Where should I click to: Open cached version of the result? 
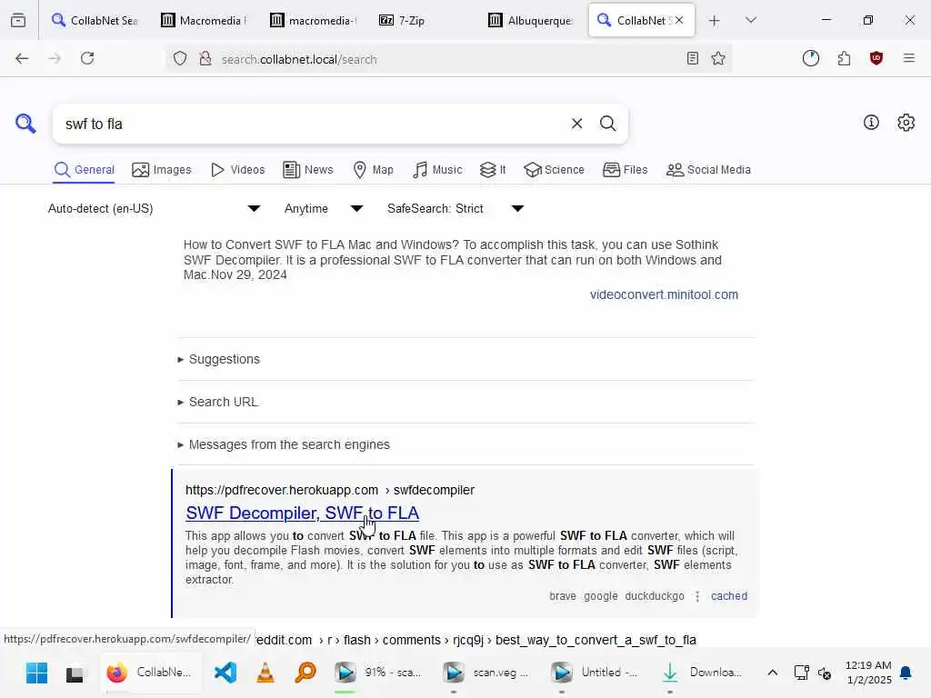click(729, 596)
